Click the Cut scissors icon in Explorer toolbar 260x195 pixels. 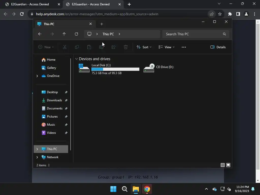65,47
